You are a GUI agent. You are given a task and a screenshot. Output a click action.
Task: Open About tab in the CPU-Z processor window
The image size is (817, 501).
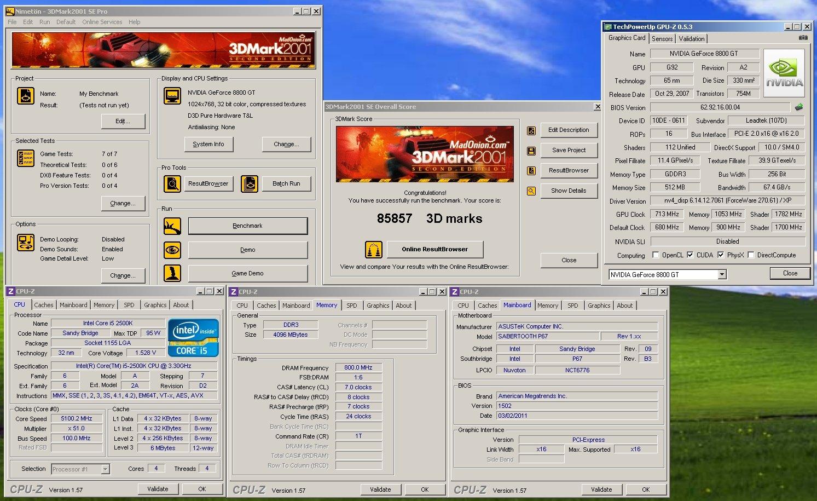181,306
